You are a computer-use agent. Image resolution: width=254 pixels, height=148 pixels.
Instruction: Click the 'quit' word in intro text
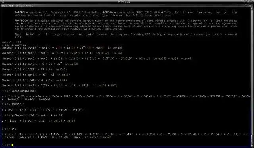(x=90, y=34)
